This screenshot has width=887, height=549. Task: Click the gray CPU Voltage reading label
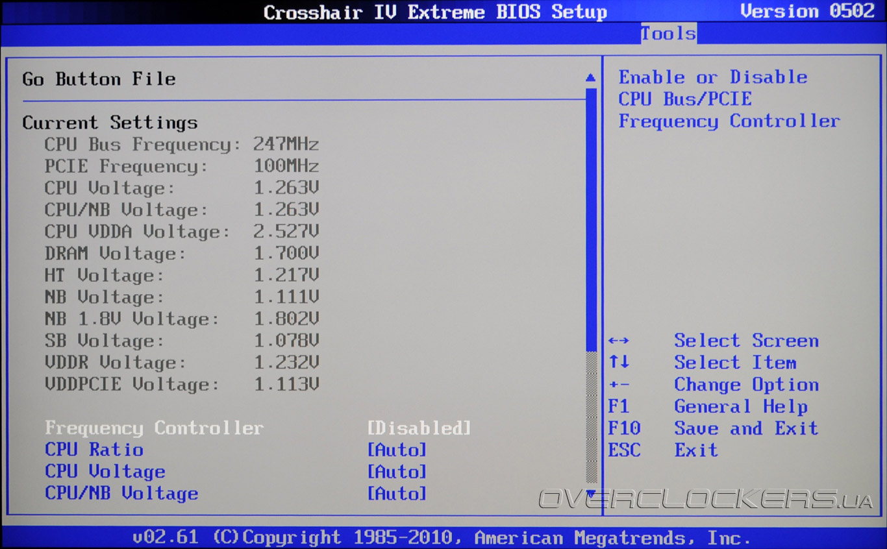110,189
